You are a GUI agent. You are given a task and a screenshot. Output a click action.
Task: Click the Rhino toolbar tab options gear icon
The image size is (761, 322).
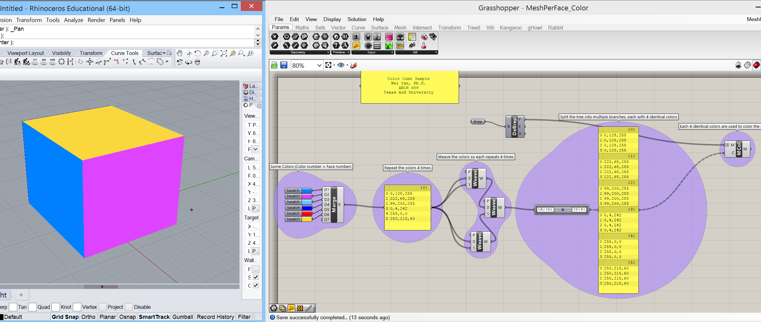click(169, 53)
